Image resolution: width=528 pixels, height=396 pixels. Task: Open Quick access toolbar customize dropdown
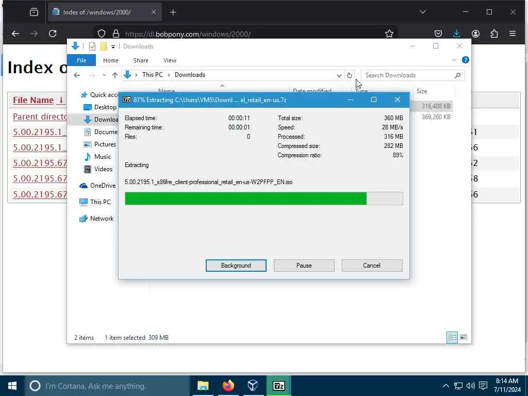coord(113,46)
